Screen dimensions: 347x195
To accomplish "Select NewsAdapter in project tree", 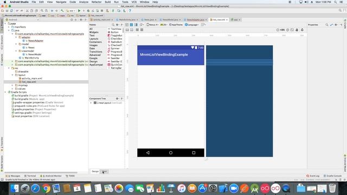I will (36, 41).
